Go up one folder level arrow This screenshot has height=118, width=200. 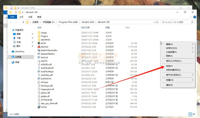tap(22, 22)
